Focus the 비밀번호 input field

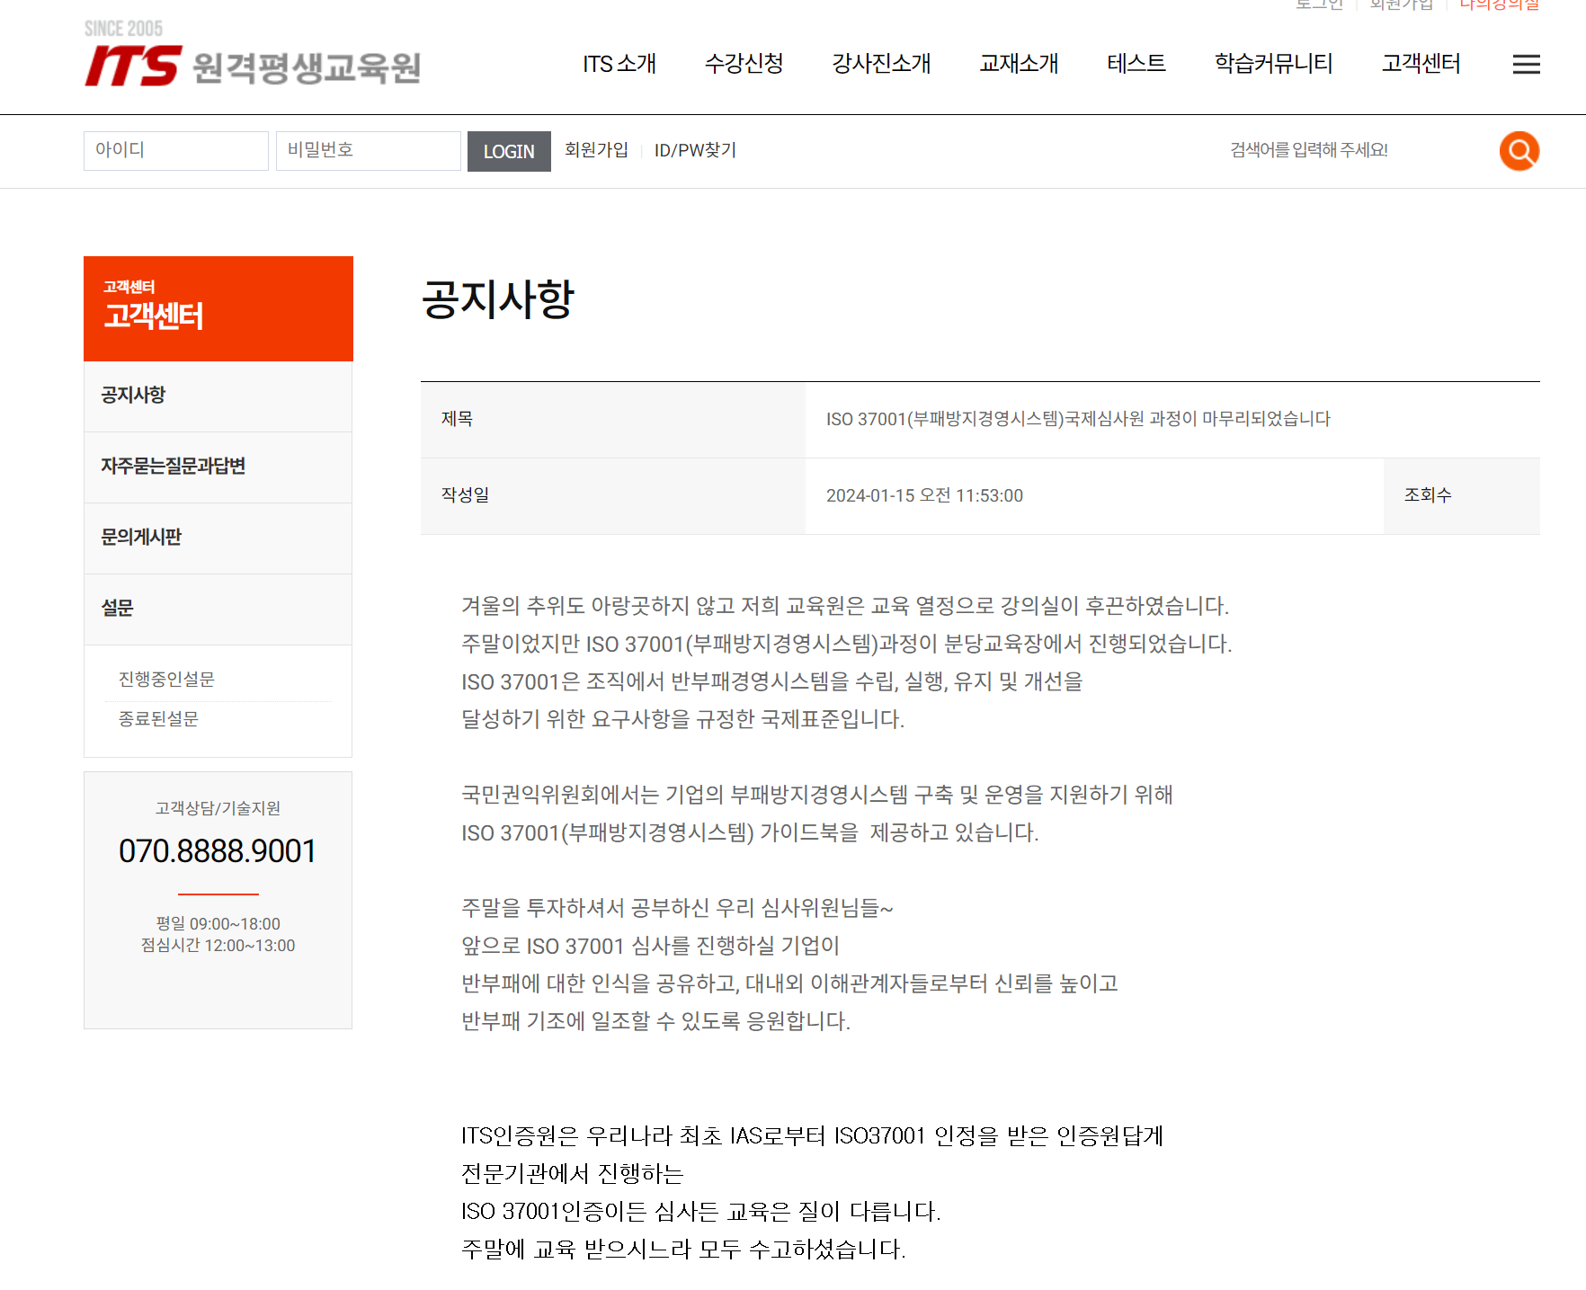(x=369, y=151)
